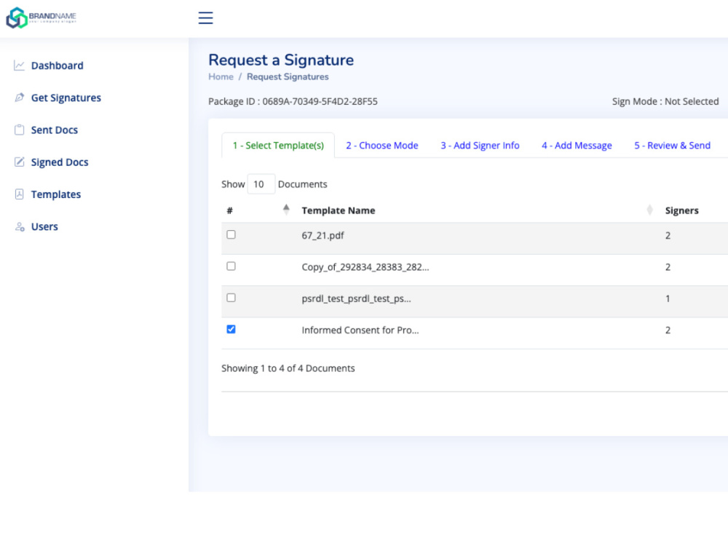Click the 67_21.pdf template name

323,235
